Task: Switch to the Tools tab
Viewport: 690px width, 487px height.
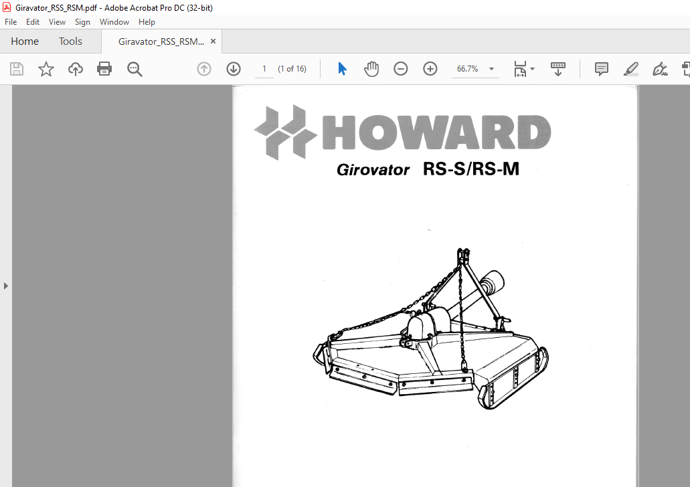Action: pos(70,41)
